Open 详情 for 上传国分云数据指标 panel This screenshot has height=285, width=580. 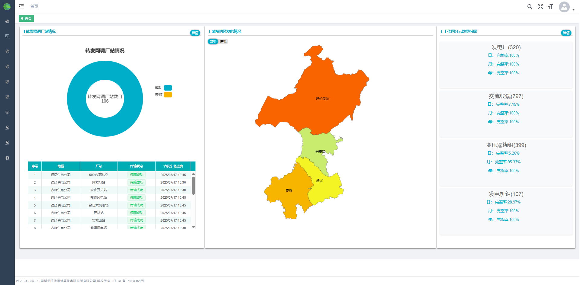566,33
